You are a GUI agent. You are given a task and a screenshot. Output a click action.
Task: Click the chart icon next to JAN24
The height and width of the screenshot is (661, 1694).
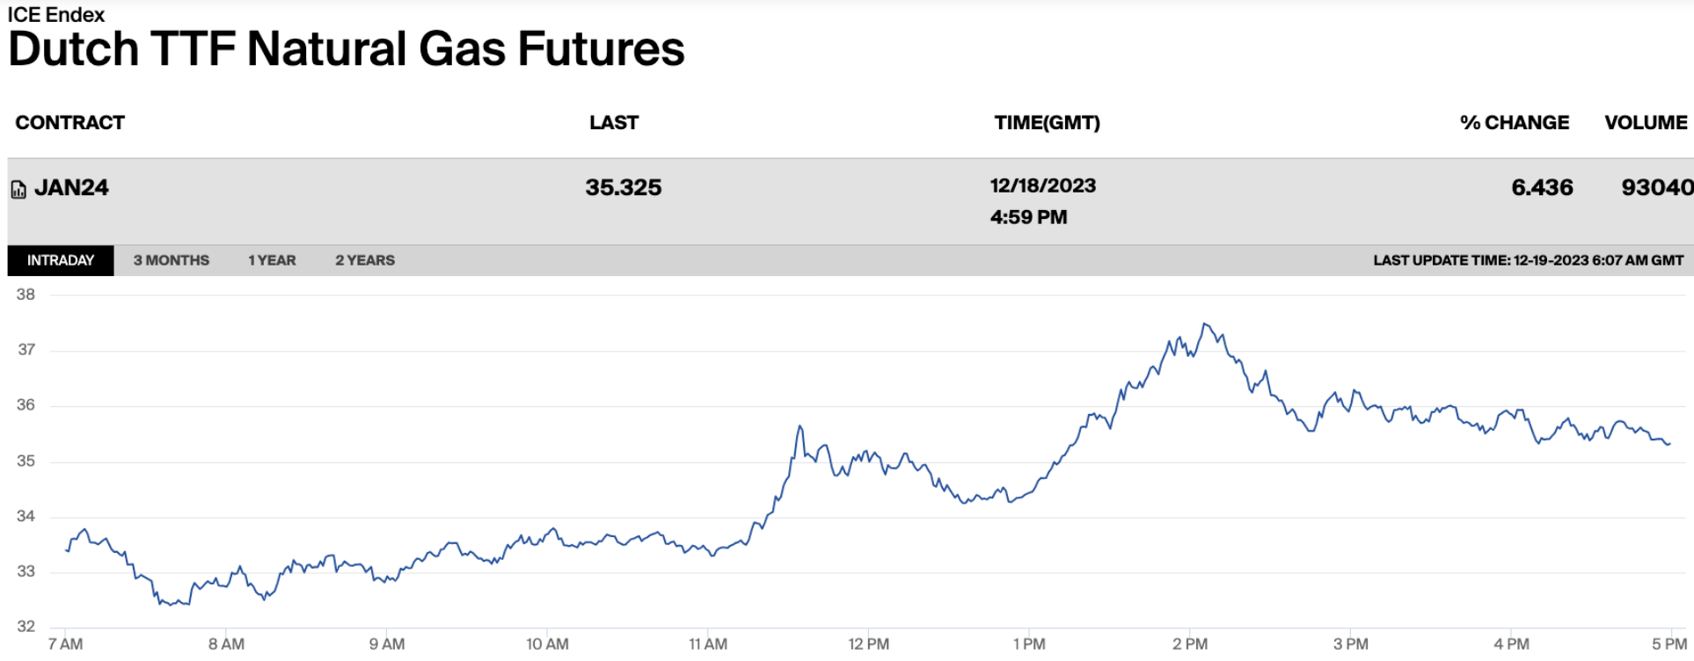tap(18, 189)
